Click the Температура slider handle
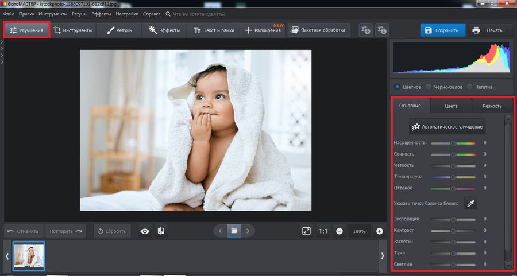This screenshot has width=517, height=276. click(453, 177)
